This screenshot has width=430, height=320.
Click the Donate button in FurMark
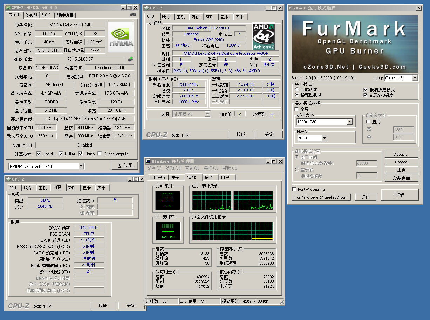pos(401,162)
